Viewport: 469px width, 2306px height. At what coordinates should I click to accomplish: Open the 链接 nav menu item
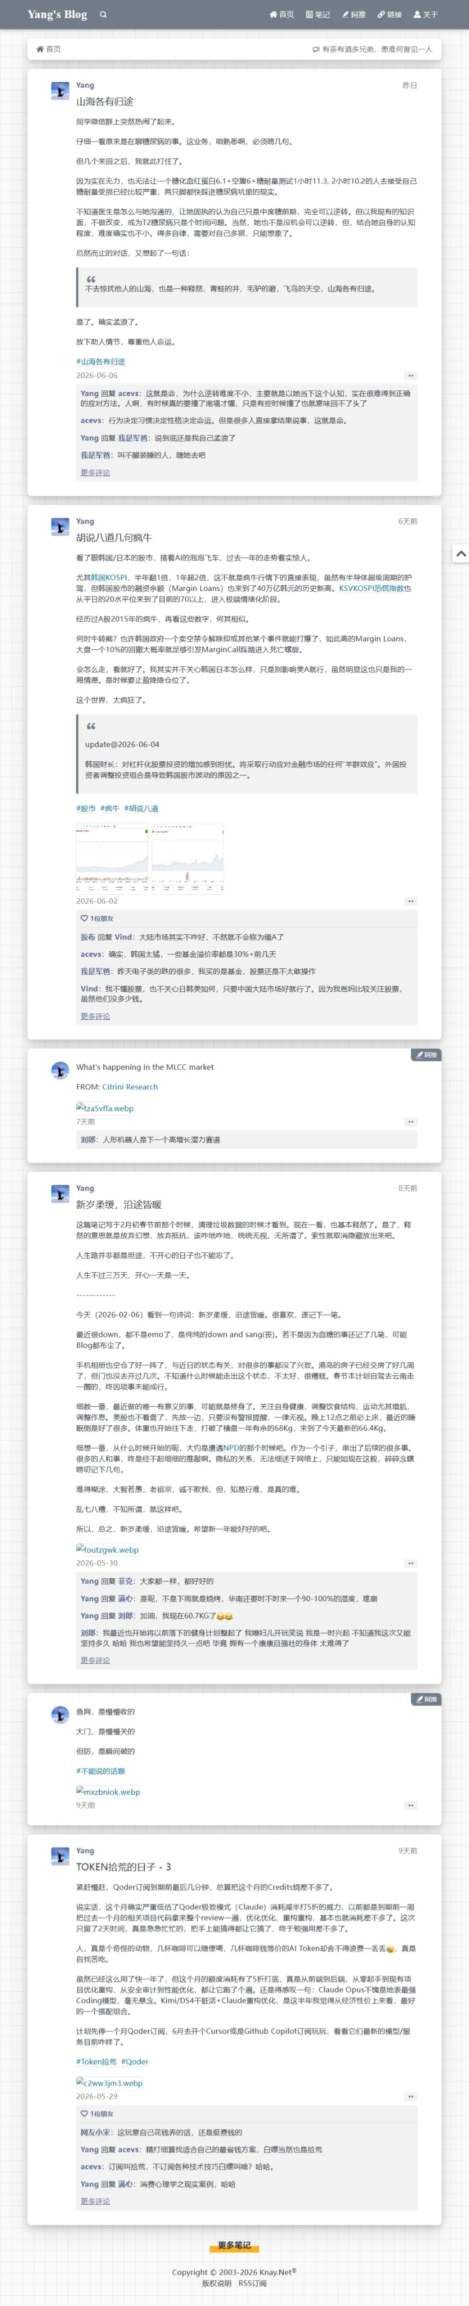389,14
